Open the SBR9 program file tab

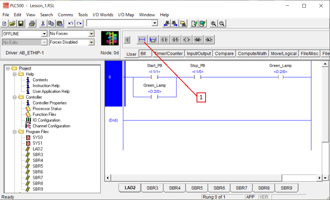click(x=287, y=188)
